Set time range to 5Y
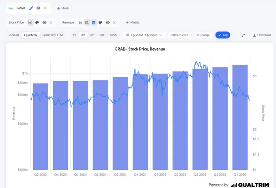 pyautogui.click(x=92, y=35)
